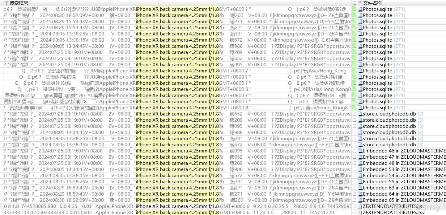Click file icon of Embedded 46 row
Screen dimensions: 446x215
click(x=360, y=151)
